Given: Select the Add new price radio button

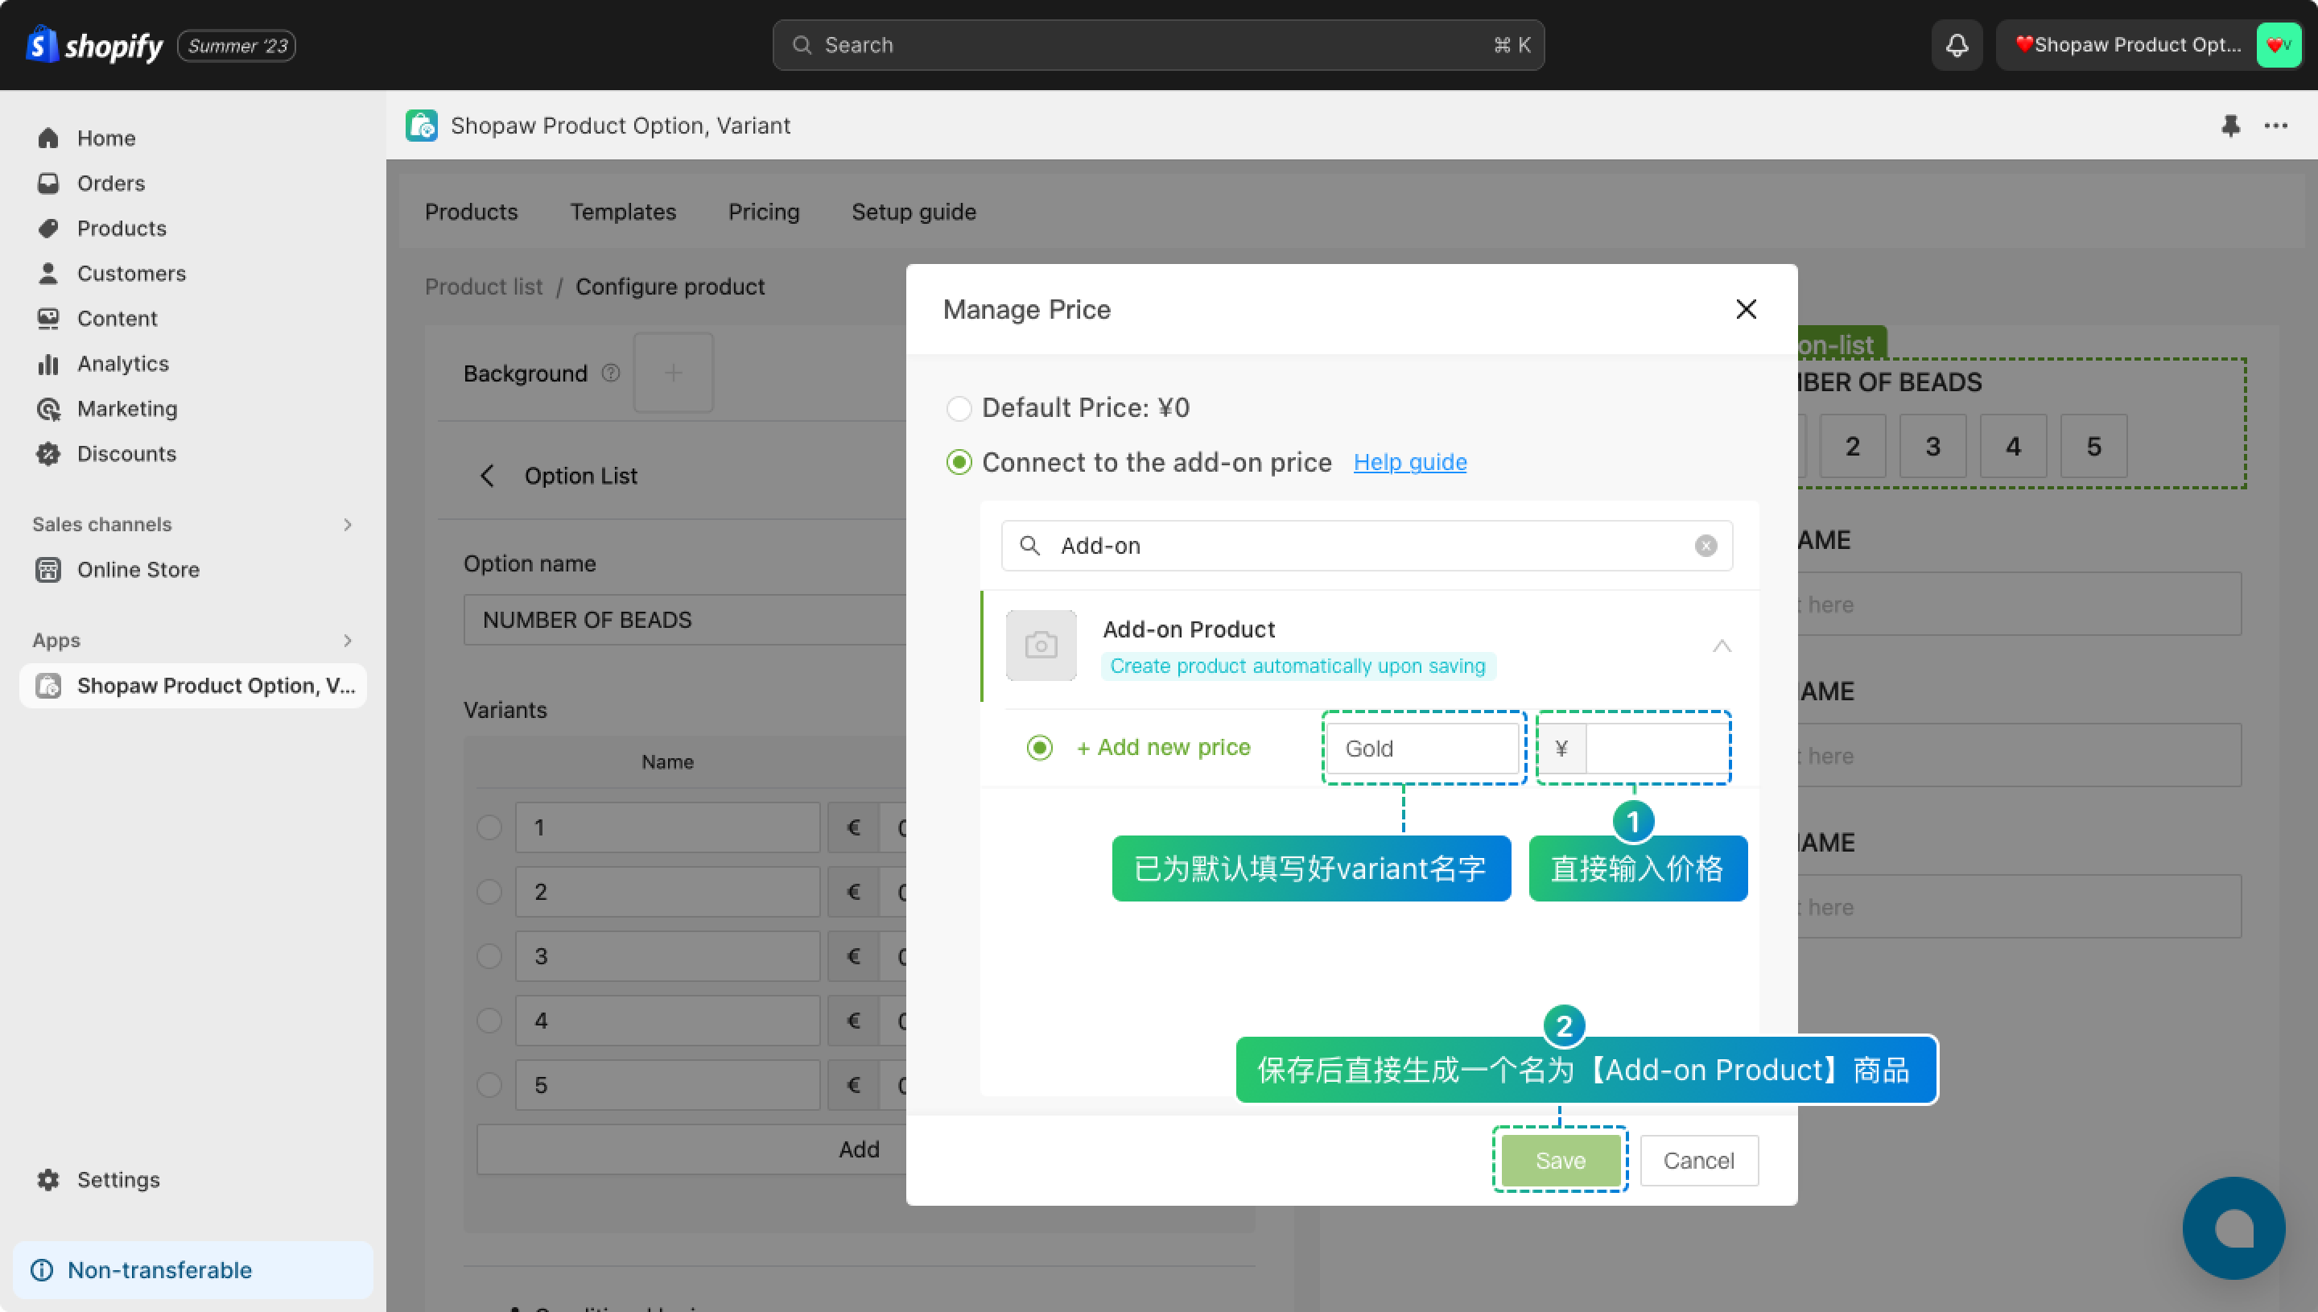Looking at the screenshot, I should point(1040,747).
